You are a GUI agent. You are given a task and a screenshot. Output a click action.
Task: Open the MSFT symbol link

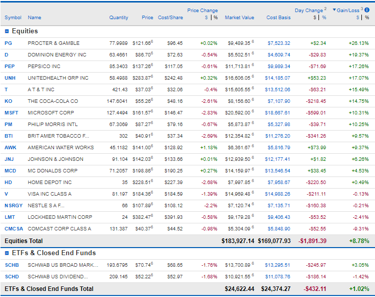(x=11, y=113)
